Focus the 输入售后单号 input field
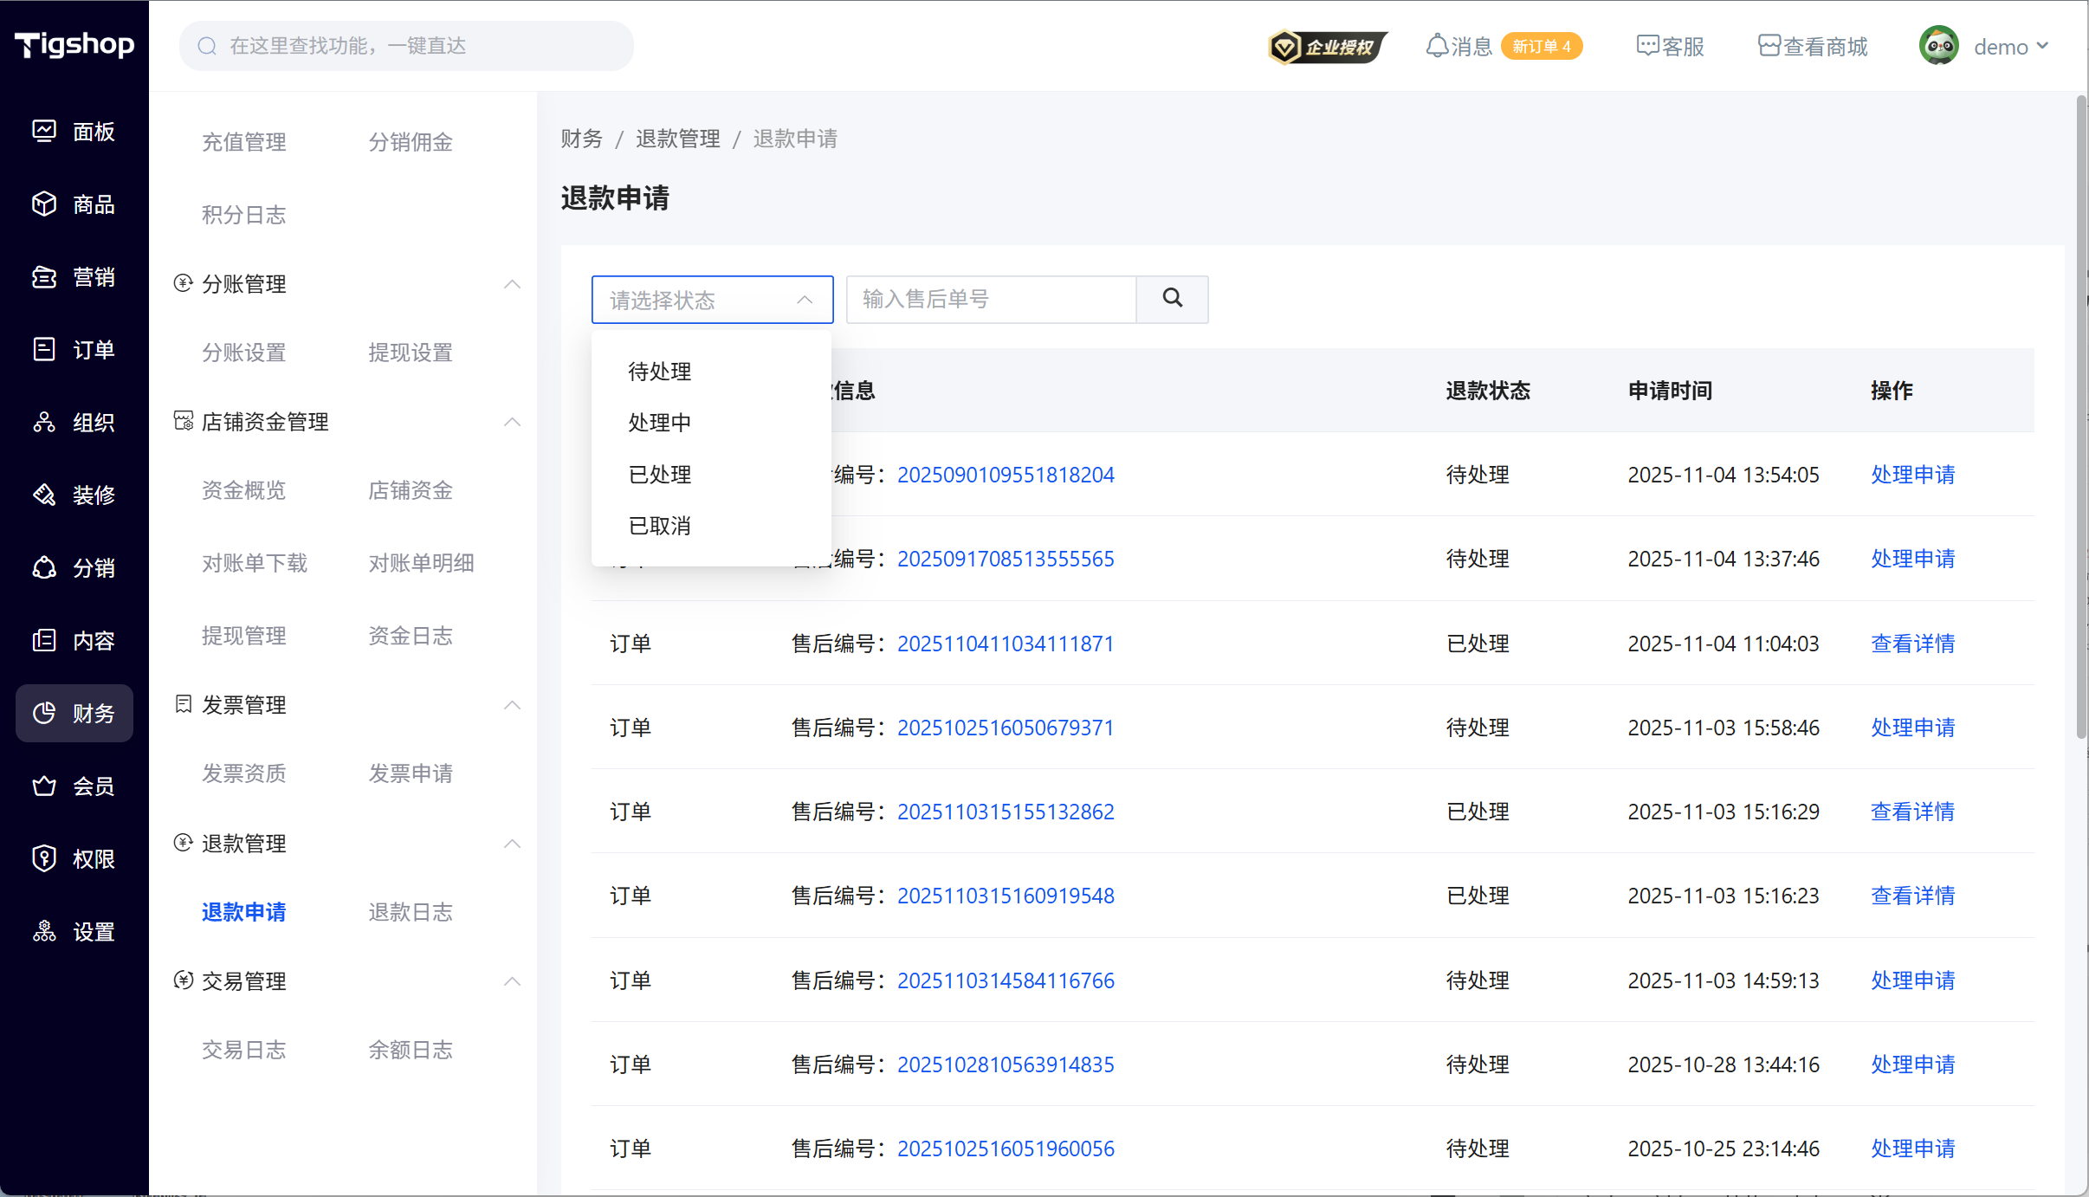The width and height of the screenshot is (2089, 1197). [x=990, y=300]
